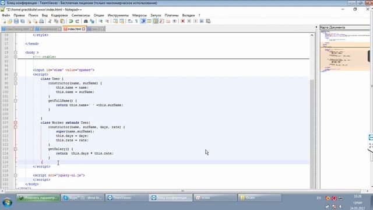
Task: Switch to the indexTraining.html tab
Action: 17,29
